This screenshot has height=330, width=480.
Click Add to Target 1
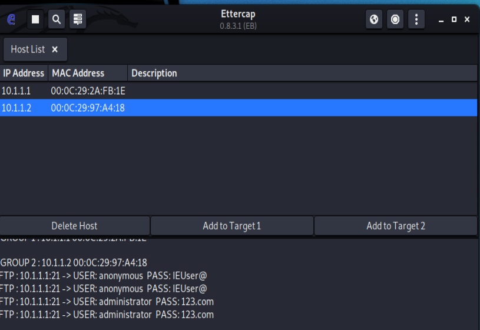(231, 226)
